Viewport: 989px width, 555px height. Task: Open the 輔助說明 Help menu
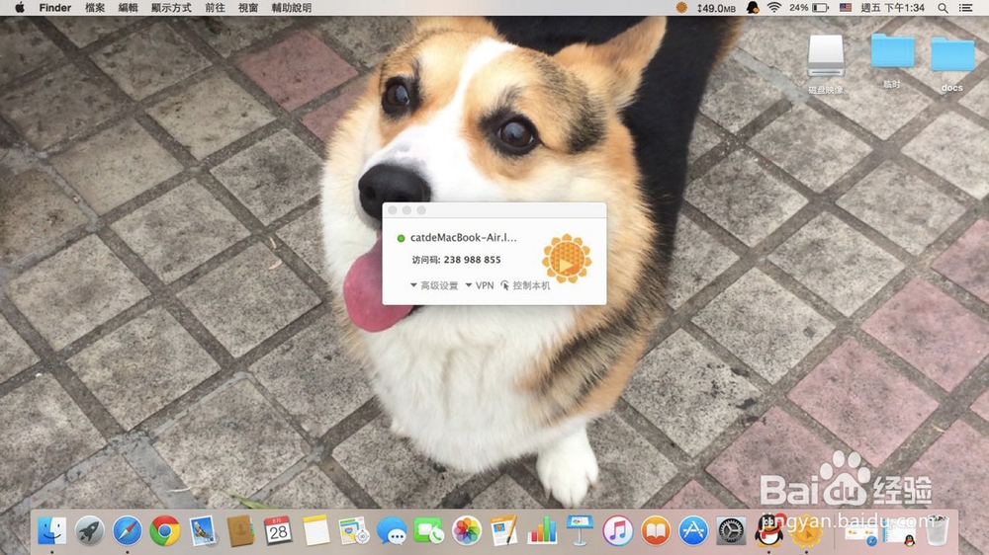pos(292,8)
